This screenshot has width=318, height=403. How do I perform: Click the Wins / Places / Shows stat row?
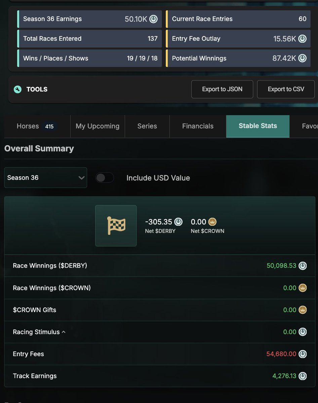90,58
